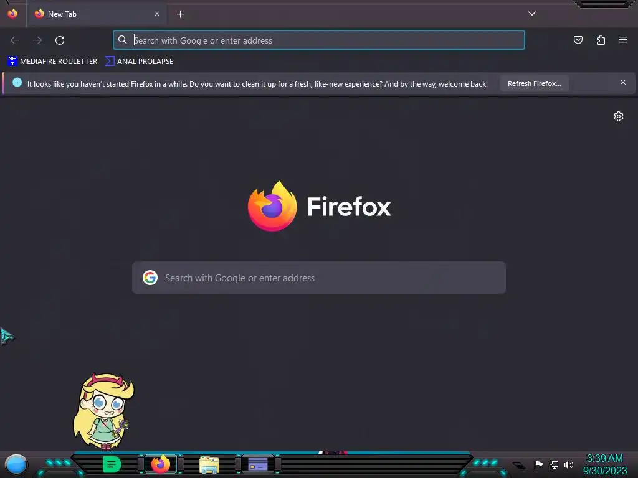Open the Firefox hamburger application menu
638x478 pixels.
click(x=623, y=40)
